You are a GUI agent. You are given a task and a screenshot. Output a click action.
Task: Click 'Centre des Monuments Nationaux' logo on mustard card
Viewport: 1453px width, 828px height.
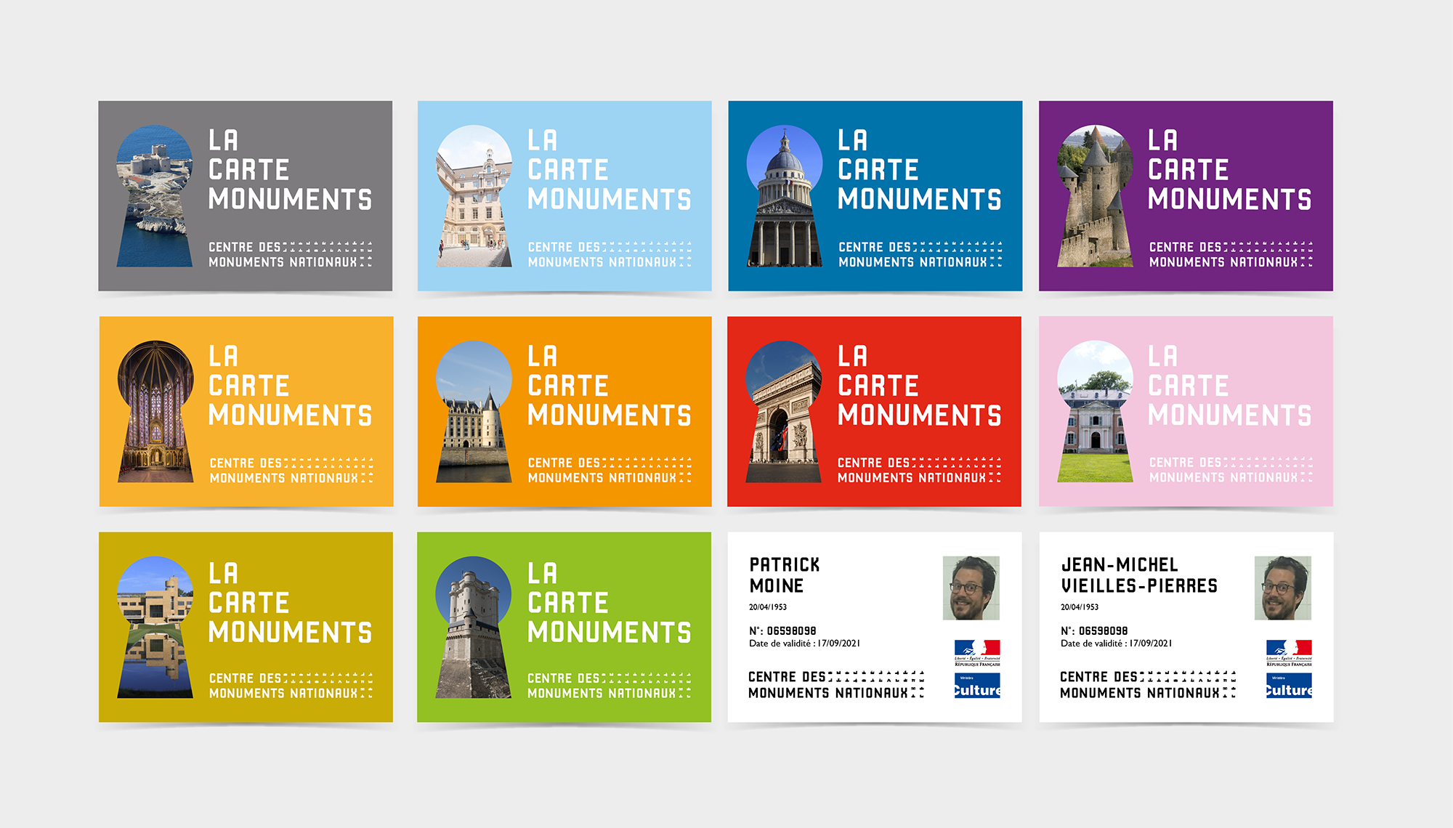tap(291, 686)
